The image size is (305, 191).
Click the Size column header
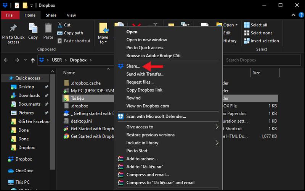(256, 73)
